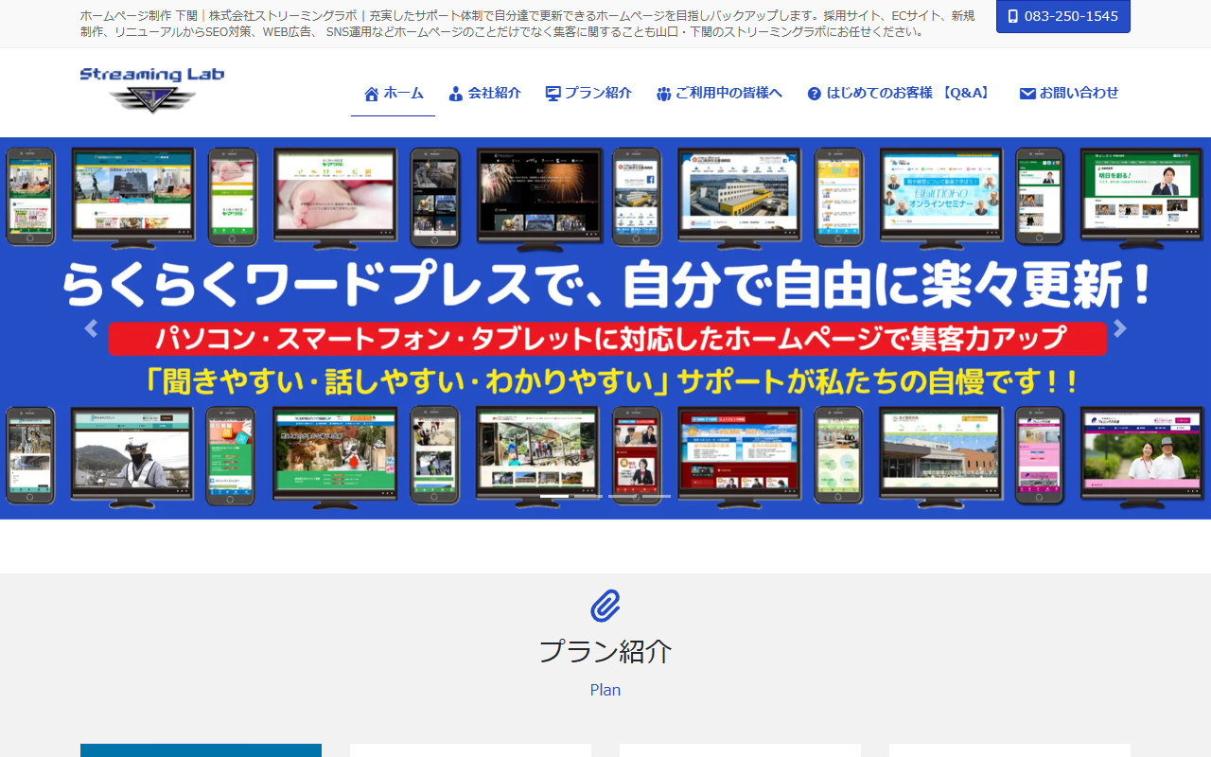Switch to the last carousel slide indicator
1211x757 pixels.
[656, 496]
